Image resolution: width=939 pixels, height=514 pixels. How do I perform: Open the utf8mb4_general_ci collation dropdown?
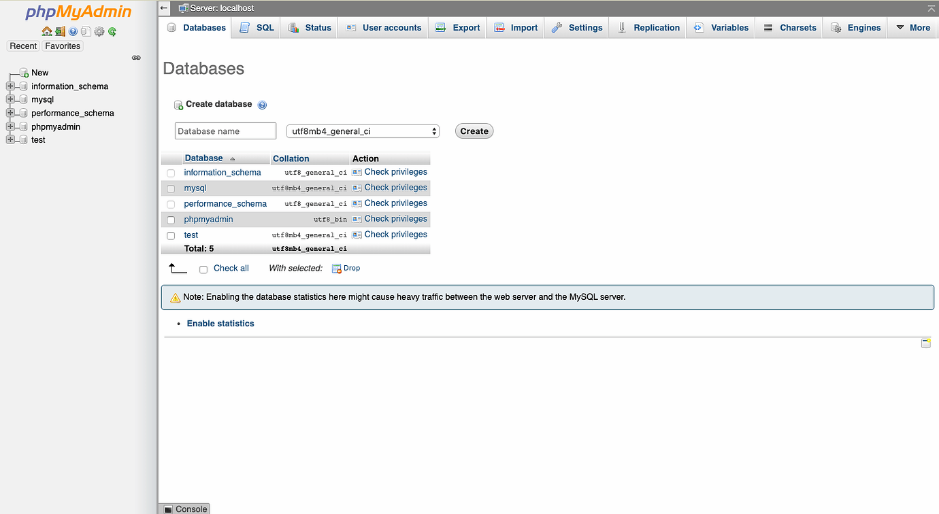(x=362, y=131)
